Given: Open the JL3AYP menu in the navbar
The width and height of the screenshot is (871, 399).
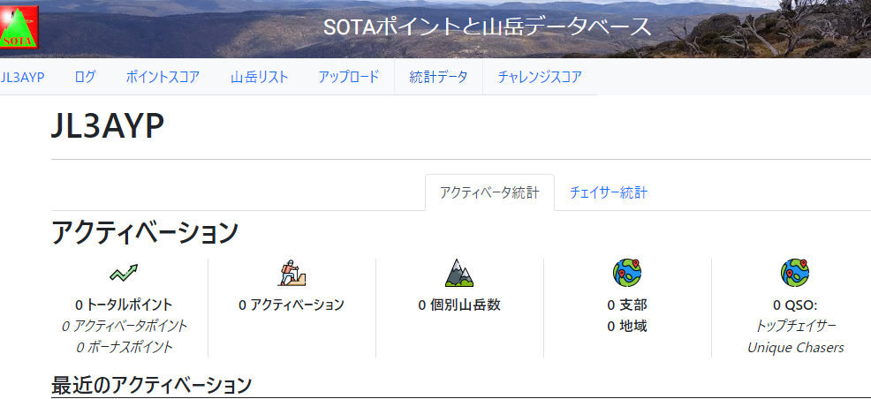Looking at the screenshot, I should [x=22, y=77].
